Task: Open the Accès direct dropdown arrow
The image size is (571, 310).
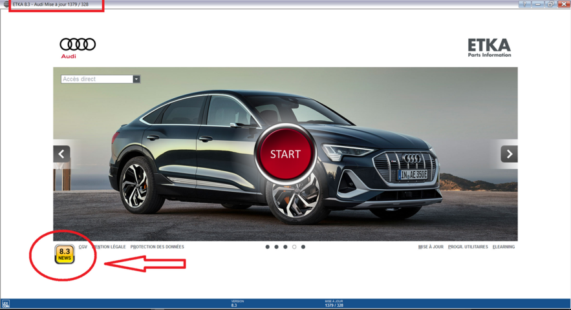Action: [x=136, y=79]
